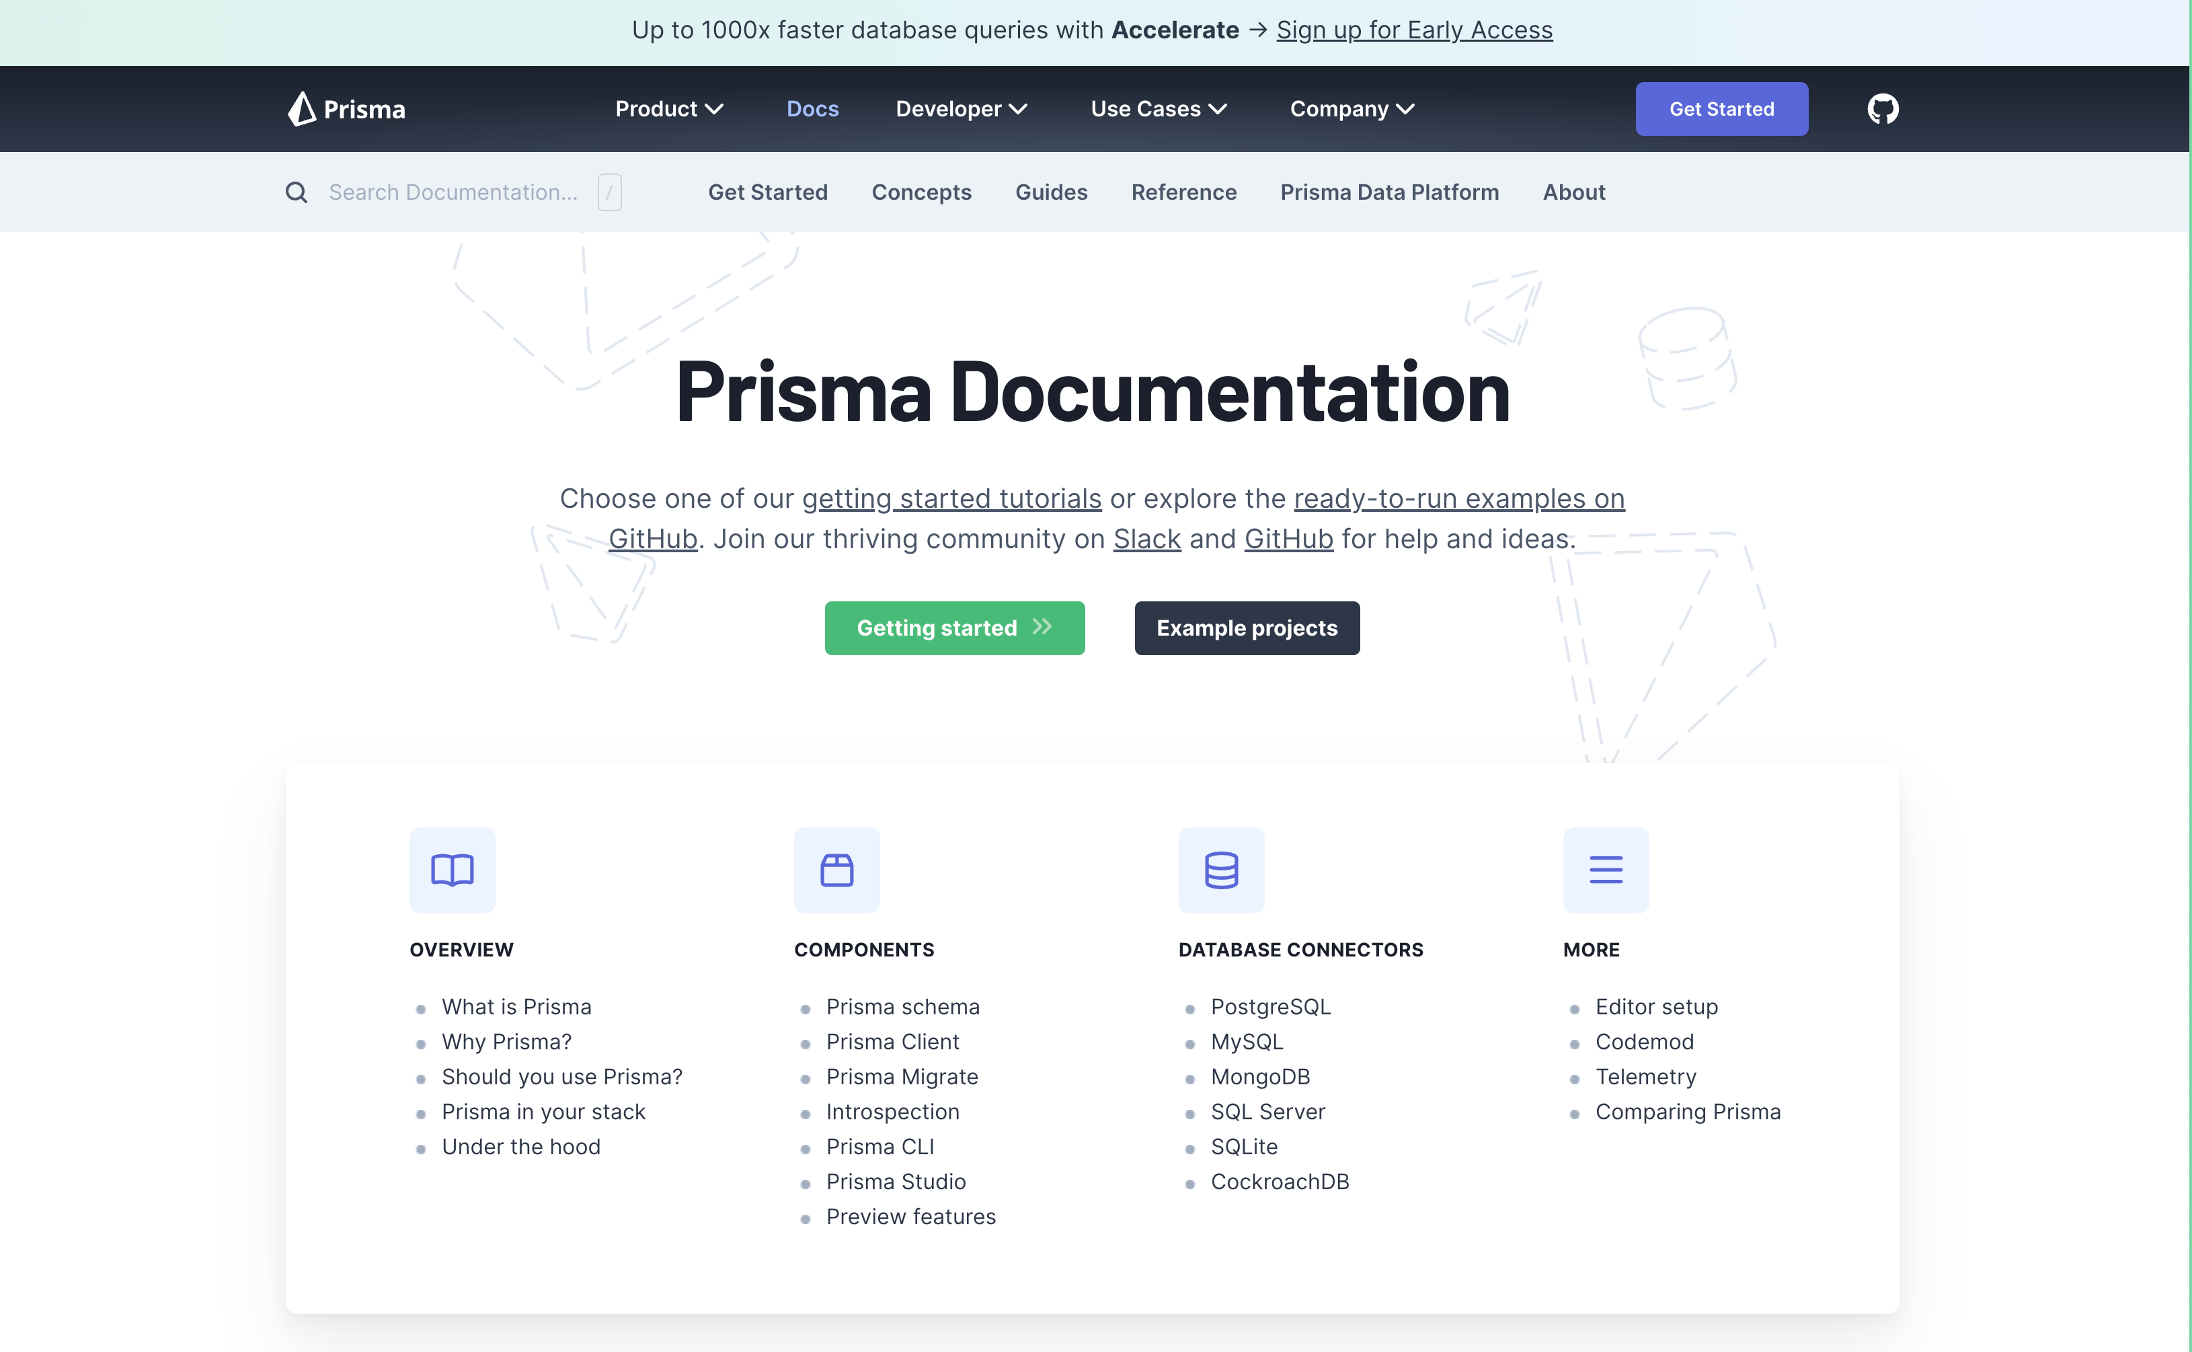This screenshot has width=2192, height=1352.
Task: Open the MongoDB connector link
Action: click(x=1260, y=1077)
